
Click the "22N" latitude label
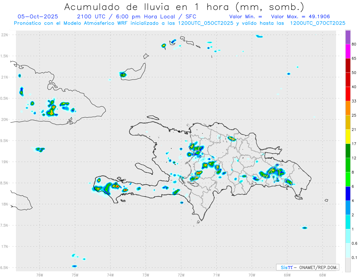[5, 35]
